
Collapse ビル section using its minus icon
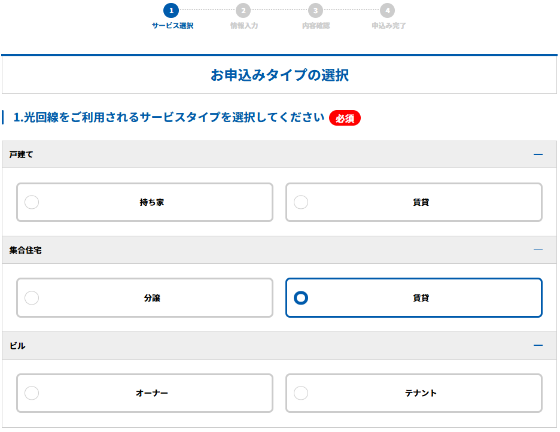click(x=538, y=346)
